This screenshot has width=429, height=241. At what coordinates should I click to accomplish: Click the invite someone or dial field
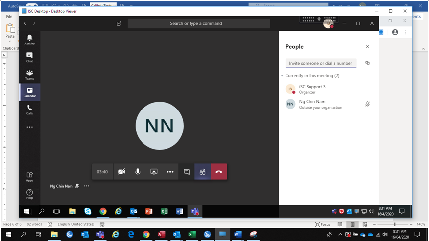tap(321, 63)
